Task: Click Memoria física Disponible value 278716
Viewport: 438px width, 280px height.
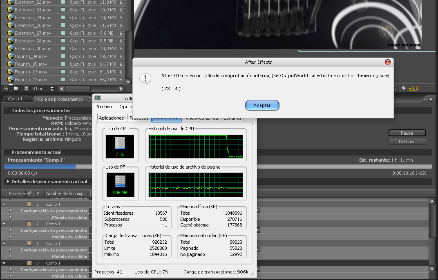Action: 235,219
